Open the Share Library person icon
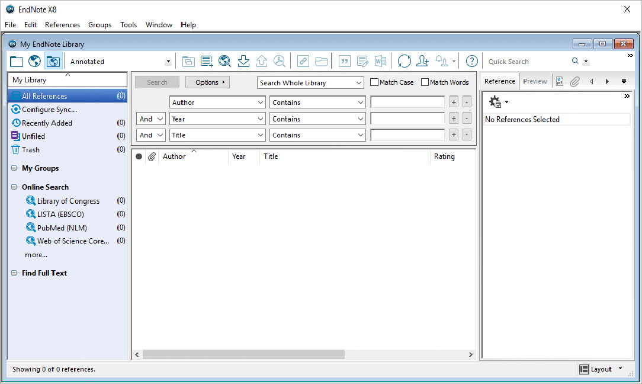 [422, 61]
